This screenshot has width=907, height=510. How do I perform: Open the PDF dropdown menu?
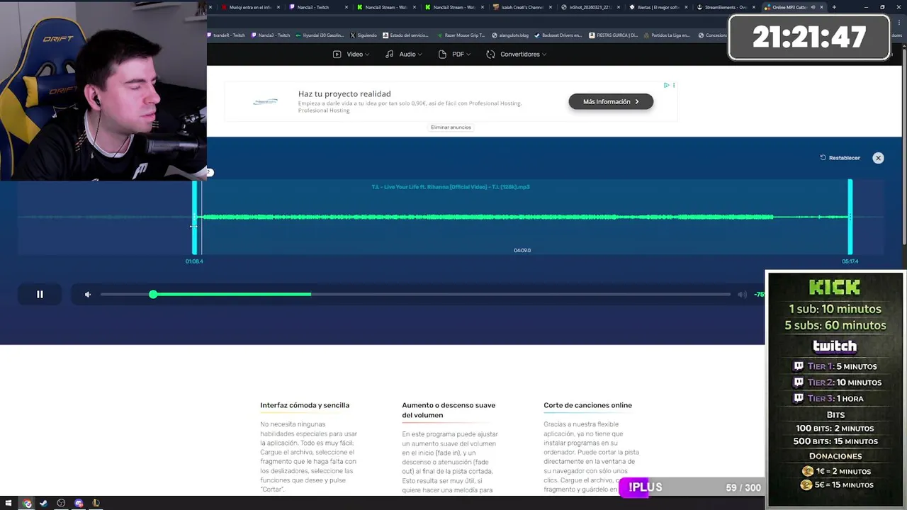pyautogui.click(x=454, y=54)
